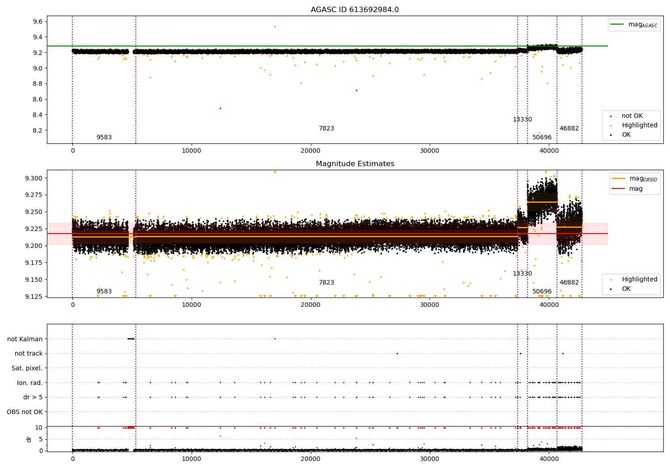Click the "dr > 5" row label

[33, 398]
